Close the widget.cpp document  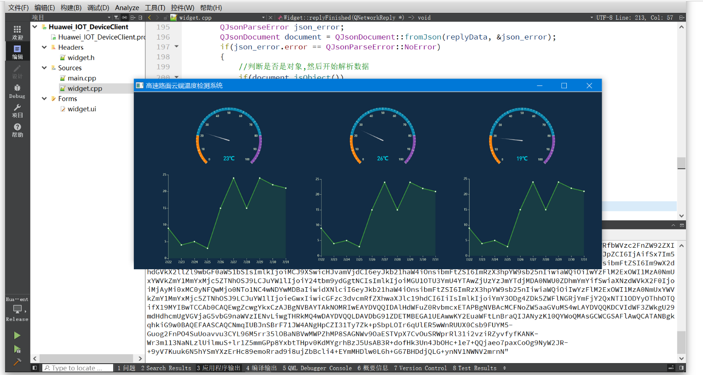tap(271, 17)
